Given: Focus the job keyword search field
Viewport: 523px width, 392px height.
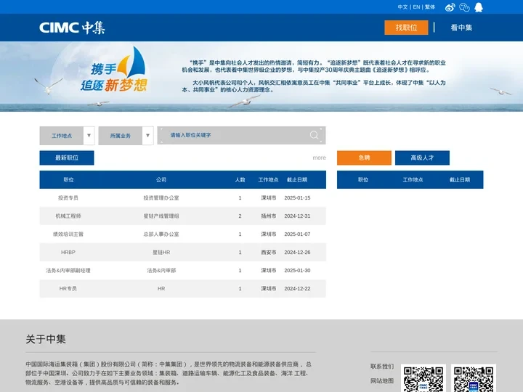Looking at the screenshot, I should click(241, 135).
